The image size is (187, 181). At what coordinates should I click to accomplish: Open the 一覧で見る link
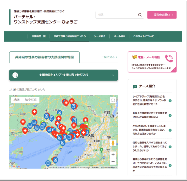point(109,57)
